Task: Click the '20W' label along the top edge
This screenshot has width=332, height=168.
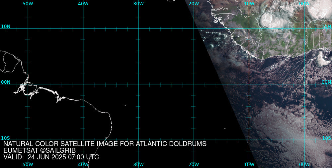Action: (194, 4)
